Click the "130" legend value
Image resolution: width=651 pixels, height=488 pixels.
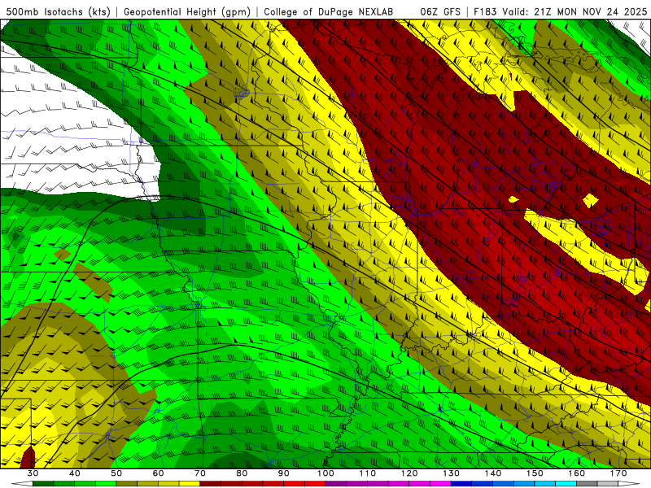pyautogui.click(x=452, y=473)
